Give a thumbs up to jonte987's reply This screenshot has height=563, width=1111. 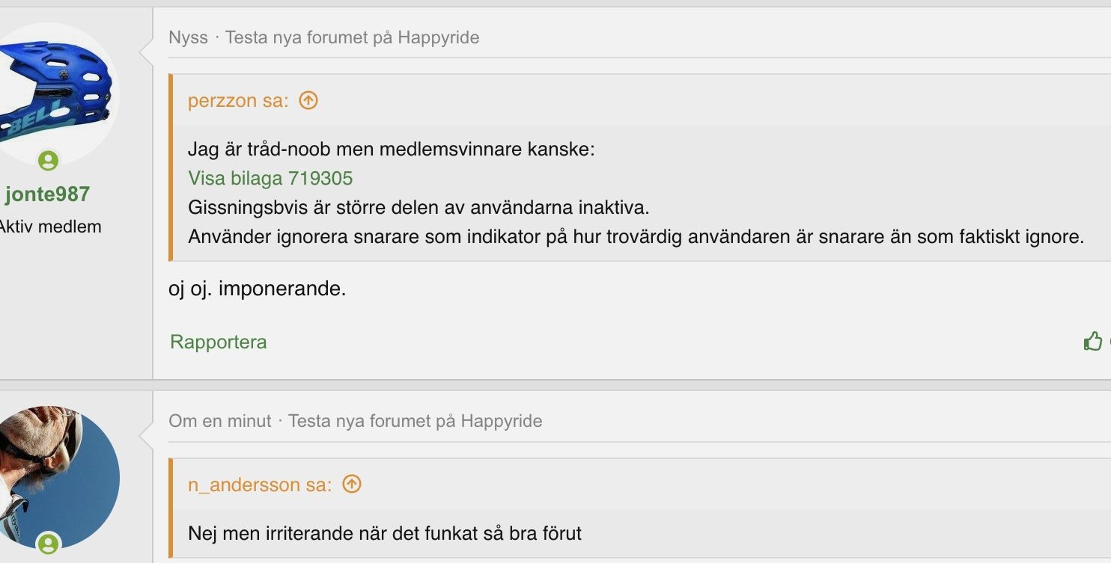[x=1094, y=341]
